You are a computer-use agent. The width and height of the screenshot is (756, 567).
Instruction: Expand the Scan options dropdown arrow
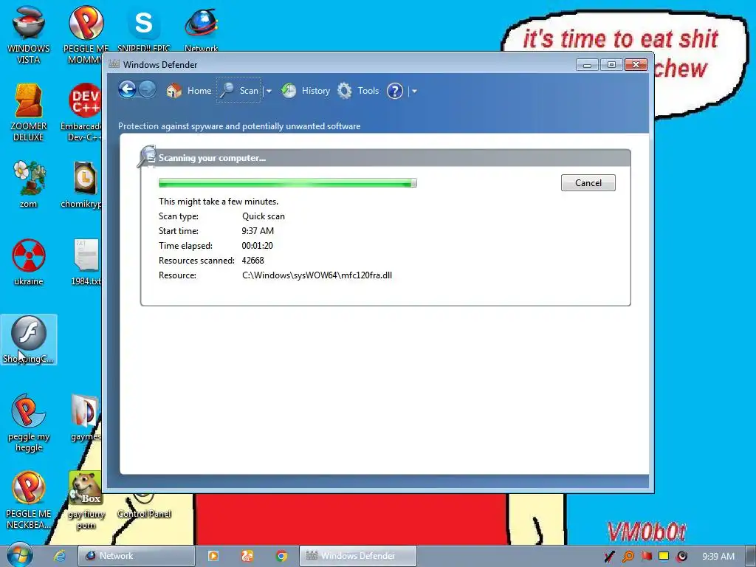coord(269,91)
